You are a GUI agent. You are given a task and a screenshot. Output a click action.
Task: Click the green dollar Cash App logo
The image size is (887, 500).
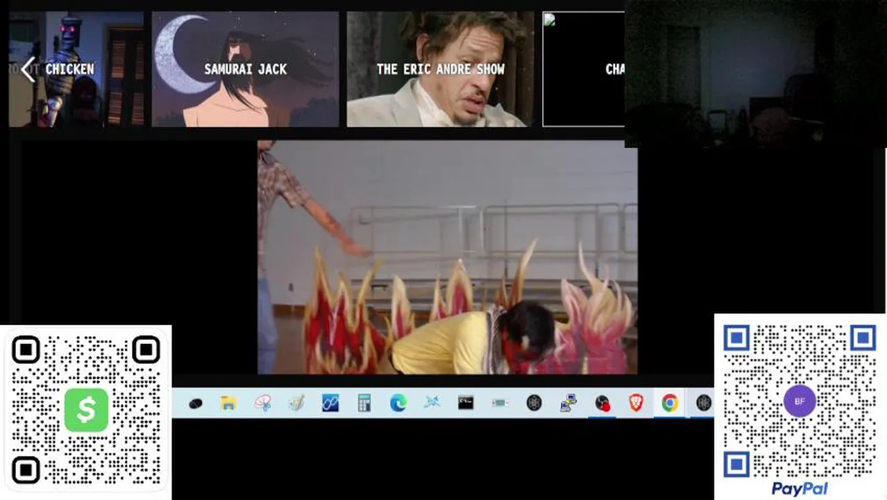click(x=86, y=410)
